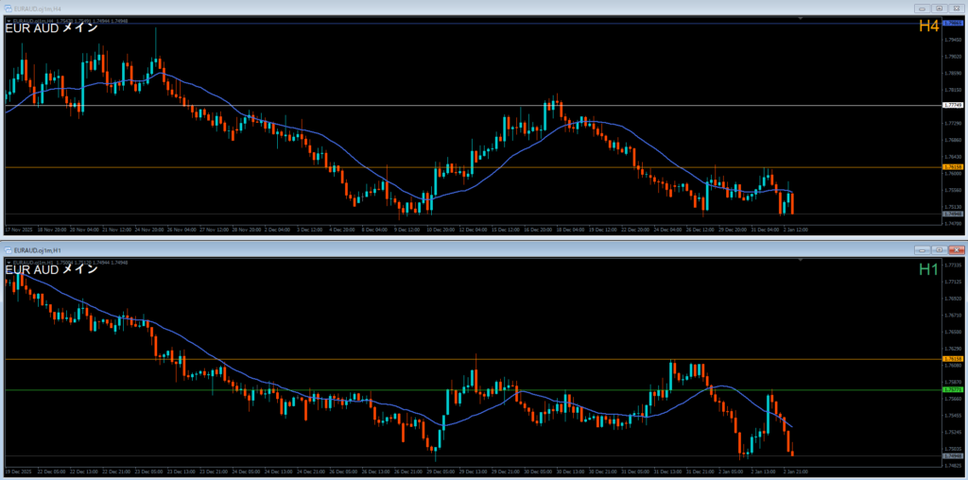Close the EURAUD H4 chart window

[x=956, y=9]
